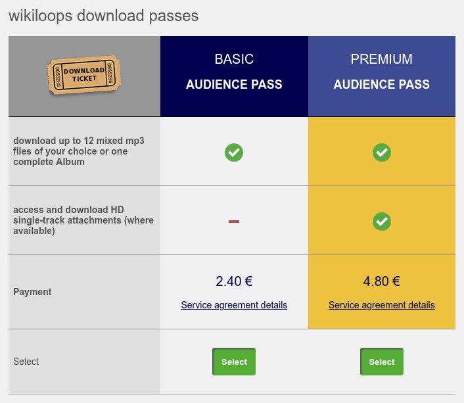Select the Basic Audience Pass
The height and width of the screenshot is (403, 464).
234,362
